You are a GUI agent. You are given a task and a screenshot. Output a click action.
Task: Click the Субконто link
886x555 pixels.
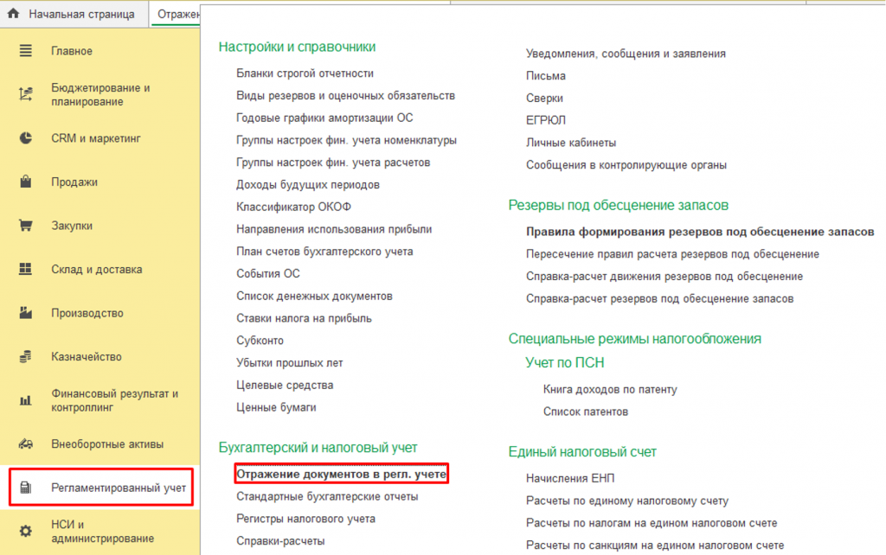pyautogui.click(x=260, y=341)
